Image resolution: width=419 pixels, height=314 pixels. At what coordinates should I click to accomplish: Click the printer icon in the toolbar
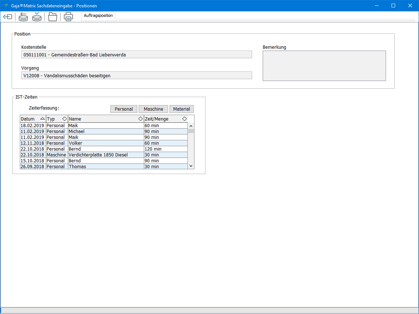(x=68, y=17)
